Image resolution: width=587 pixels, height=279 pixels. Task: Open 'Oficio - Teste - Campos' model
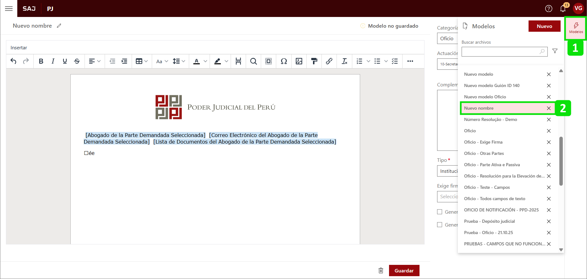pos(487,187)
